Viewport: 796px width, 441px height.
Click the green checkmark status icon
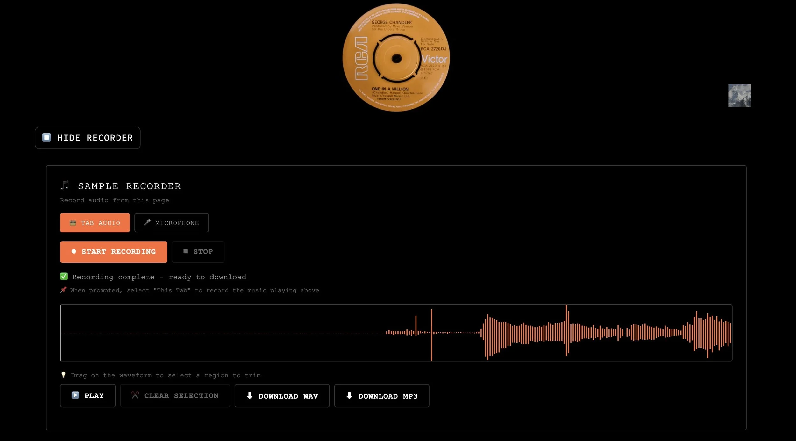pos(64,277)
